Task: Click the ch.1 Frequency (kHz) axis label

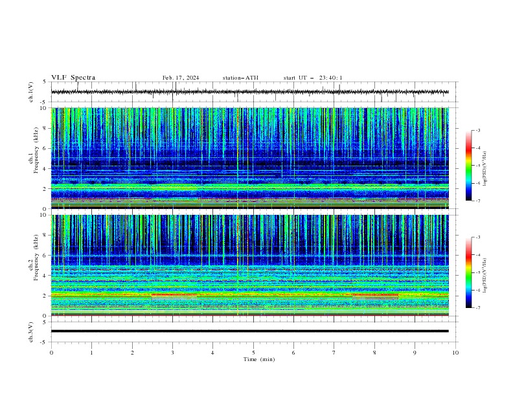Action: [x=33, y=151]
